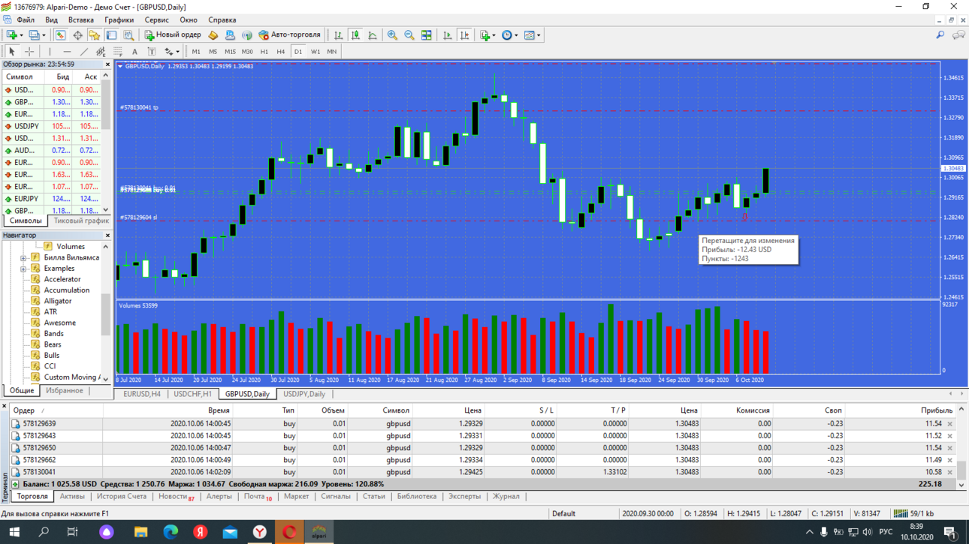Open the Indicators dropdown arrow
Screen dimensions: 969x544
pos(494,35)
